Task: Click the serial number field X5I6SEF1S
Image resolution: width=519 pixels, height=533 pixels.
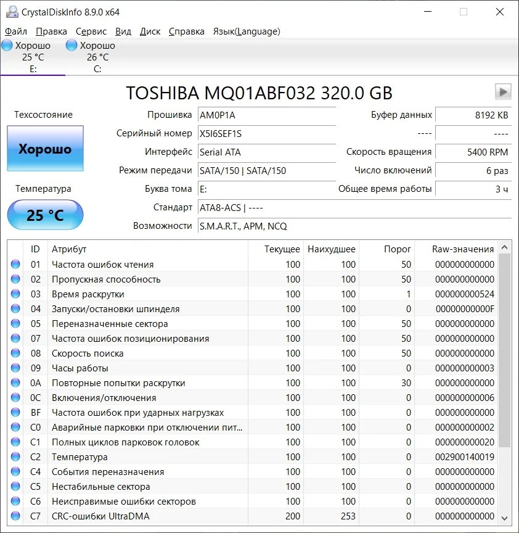Action: pos(267,134)
